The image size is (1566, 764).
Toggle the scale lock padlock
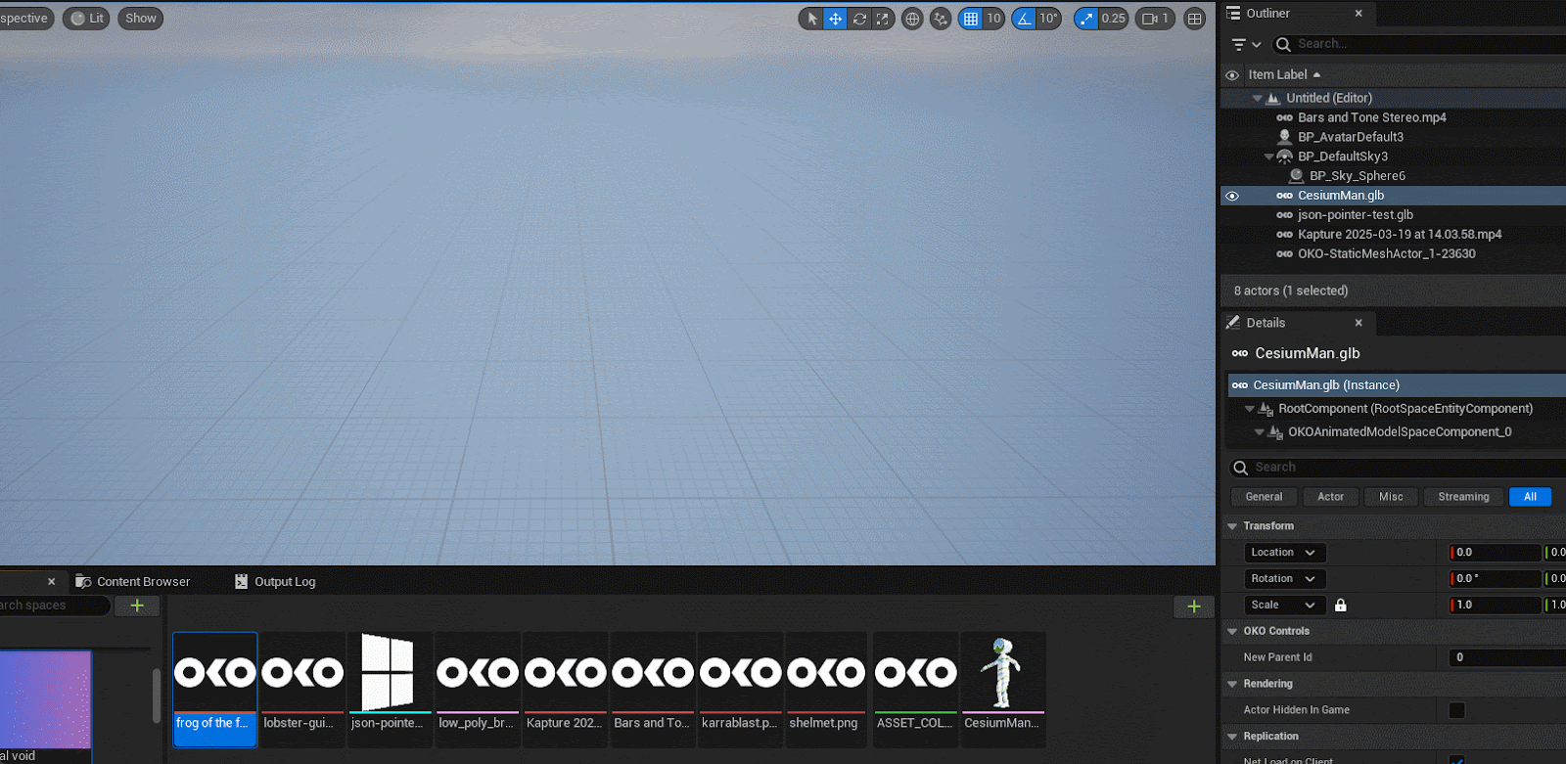pyautogui.click(x=1341, y=606)
